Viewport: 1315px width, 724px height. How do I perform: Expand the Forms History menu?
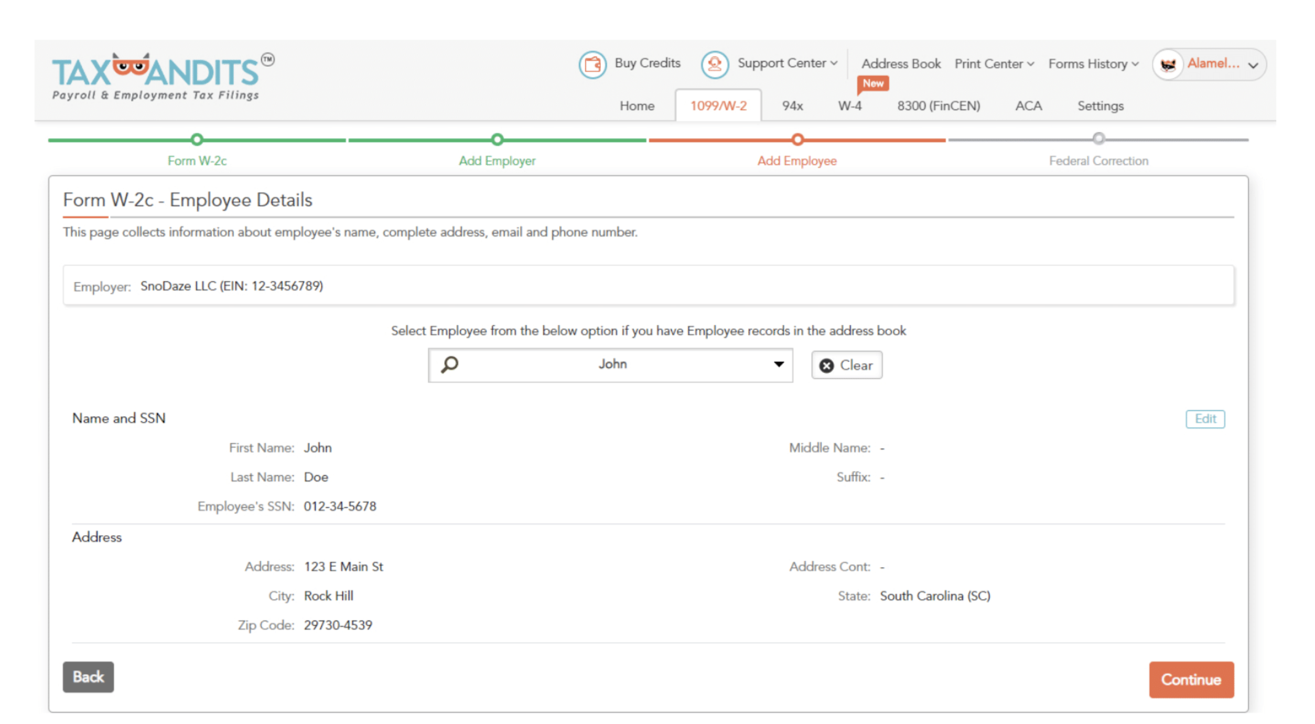pyautogui.click(x=1093, y=64)
